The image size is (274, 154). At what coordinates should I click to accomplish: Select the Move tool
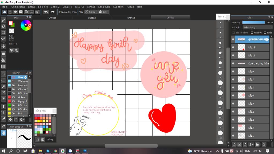[x=3, y=46]
